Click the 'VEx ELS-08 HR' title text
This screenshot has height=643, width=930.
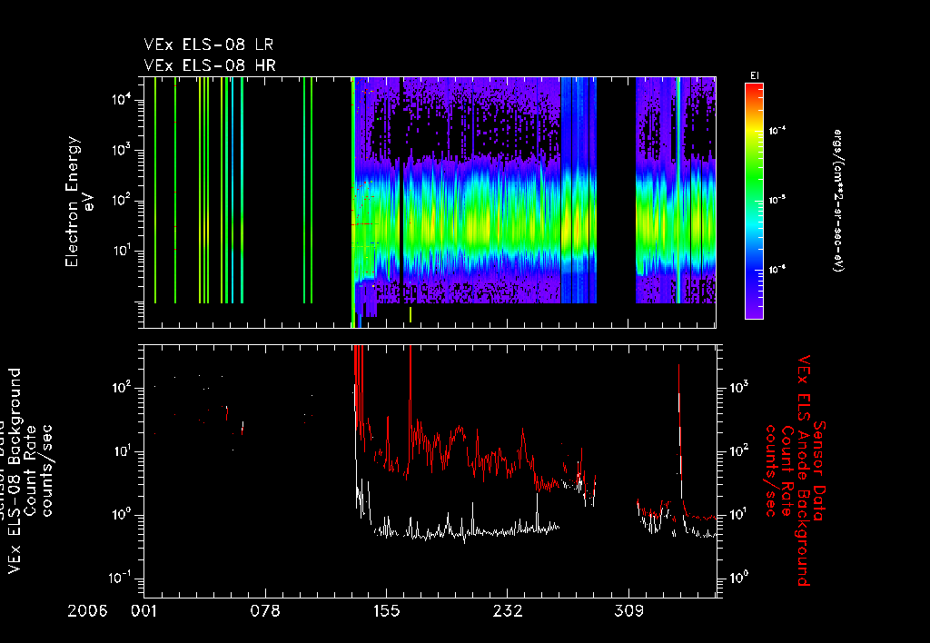210,64
